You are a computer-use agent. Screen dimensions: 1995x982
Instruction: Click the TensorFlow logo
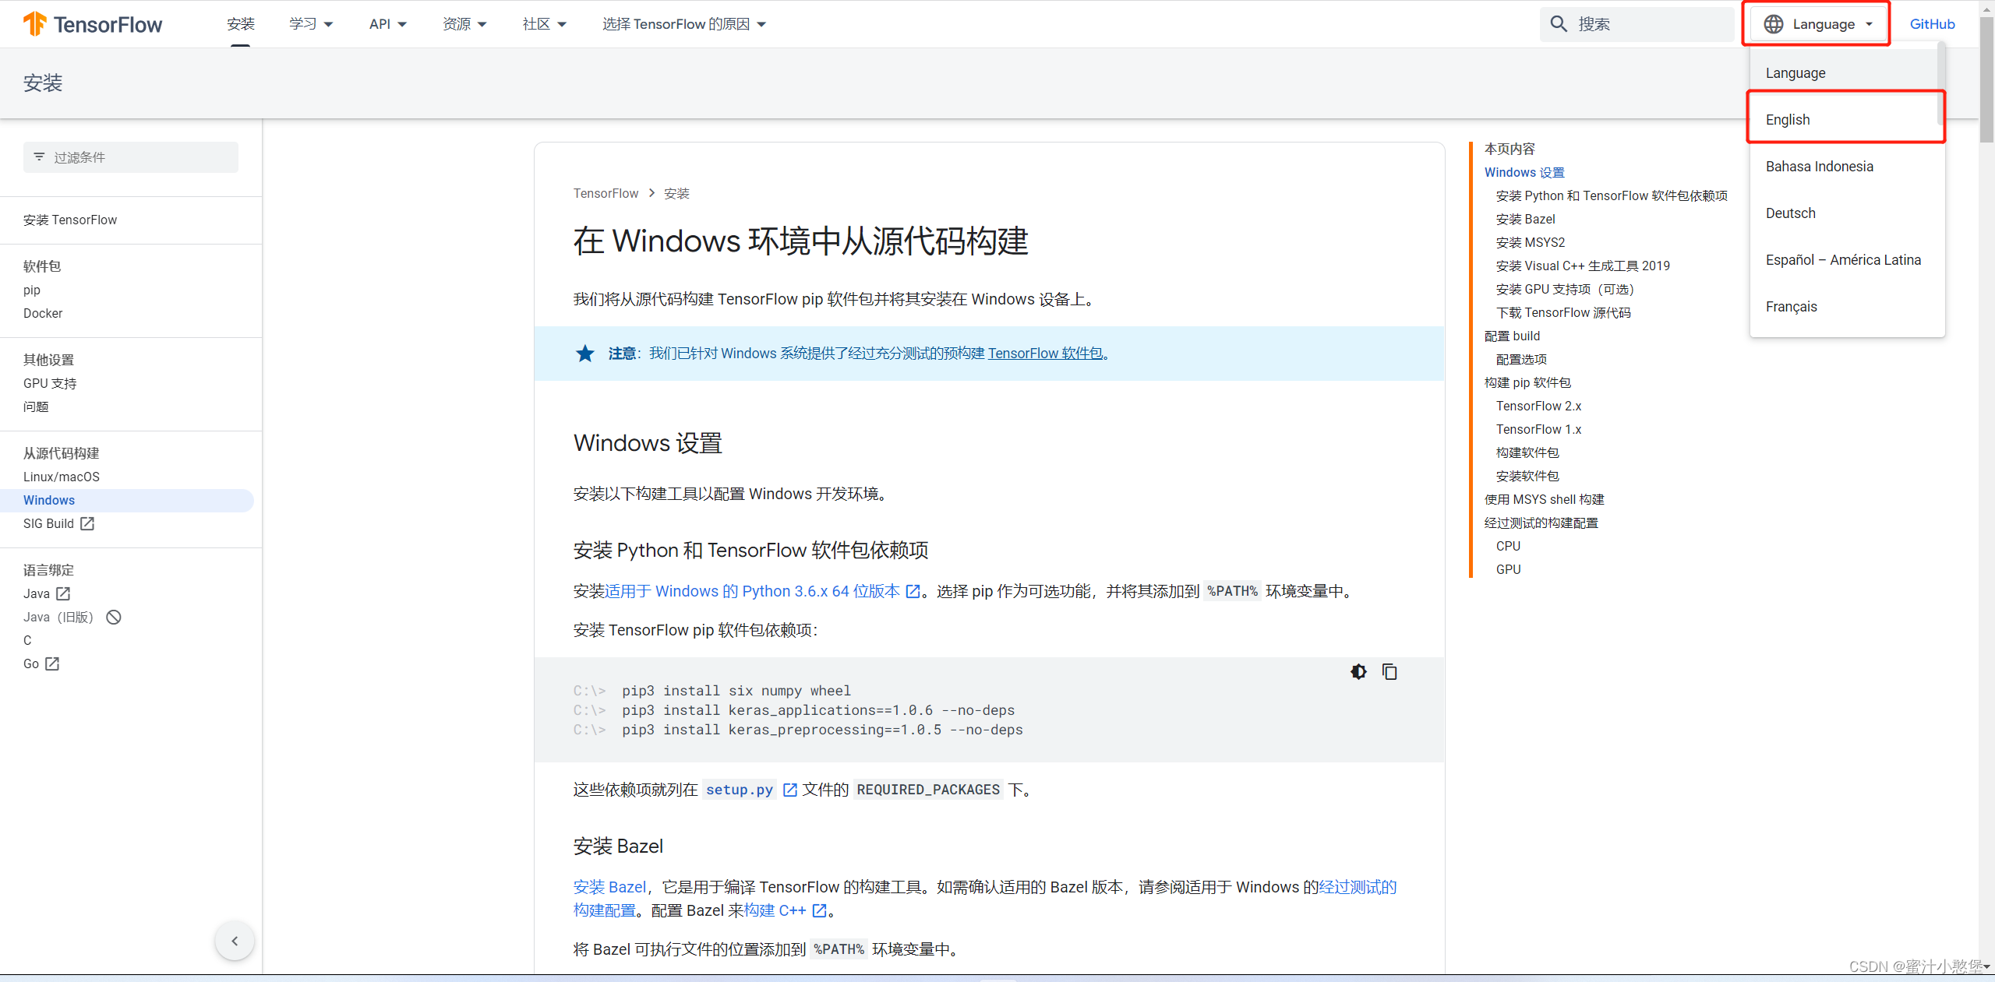93,24
